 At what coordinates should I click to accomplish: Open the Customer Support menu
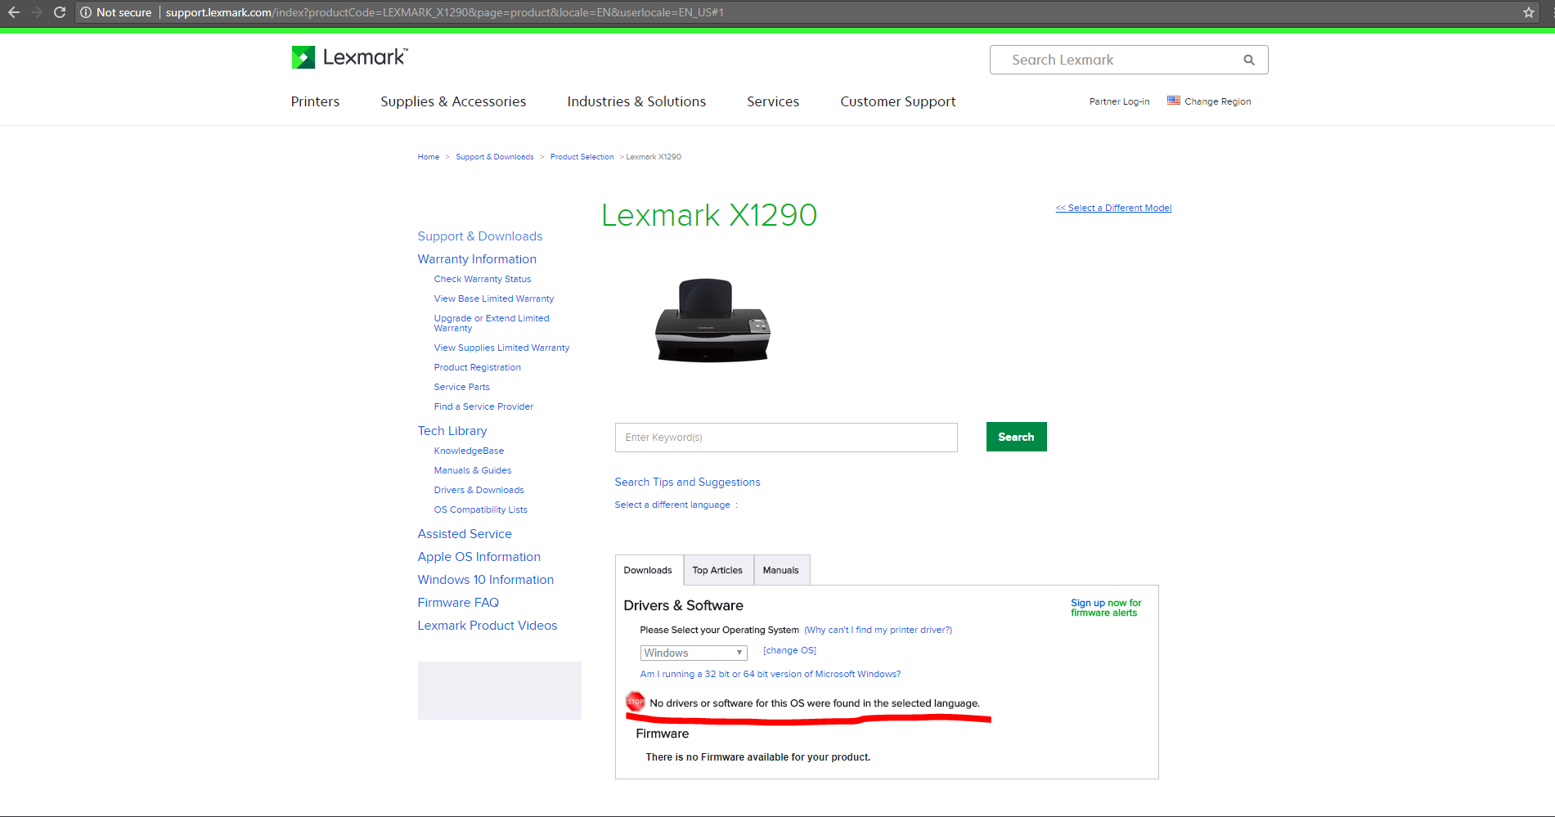(897, 101)
